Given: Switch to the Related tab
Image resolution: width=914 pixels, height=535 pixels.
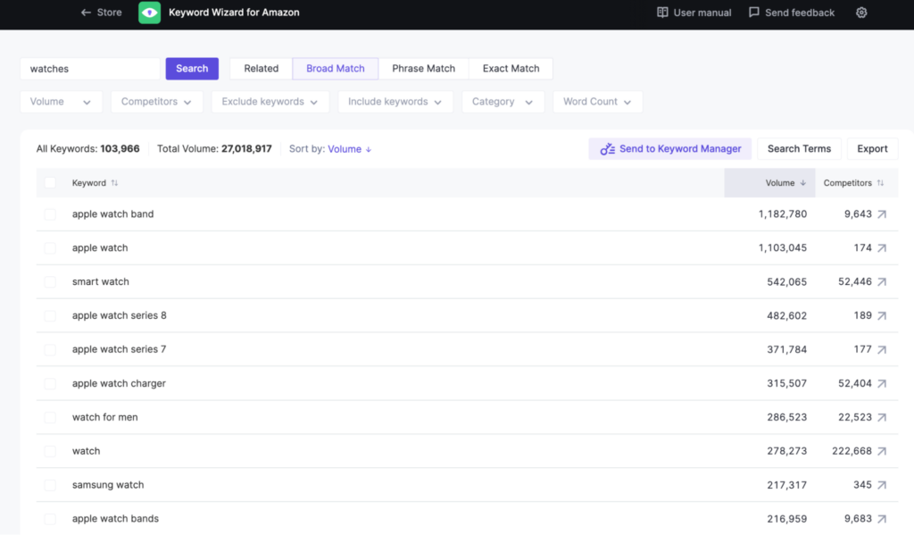Looking at the screenshot, I should click(x=262, y=68).
